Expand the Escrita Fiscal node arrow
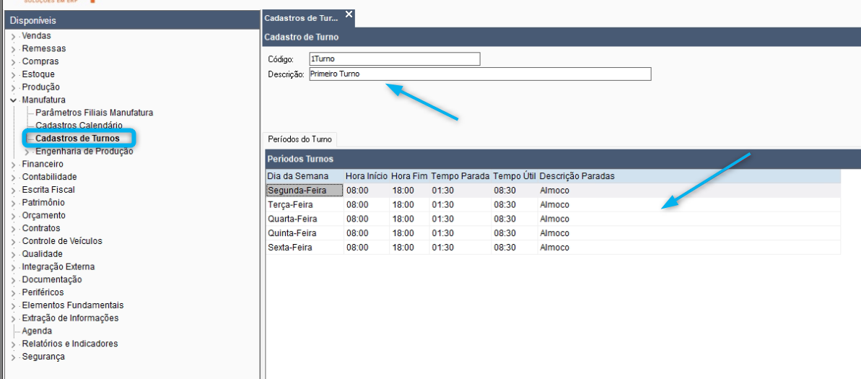This screenshot has width=861, height=379. click(13, 190)
